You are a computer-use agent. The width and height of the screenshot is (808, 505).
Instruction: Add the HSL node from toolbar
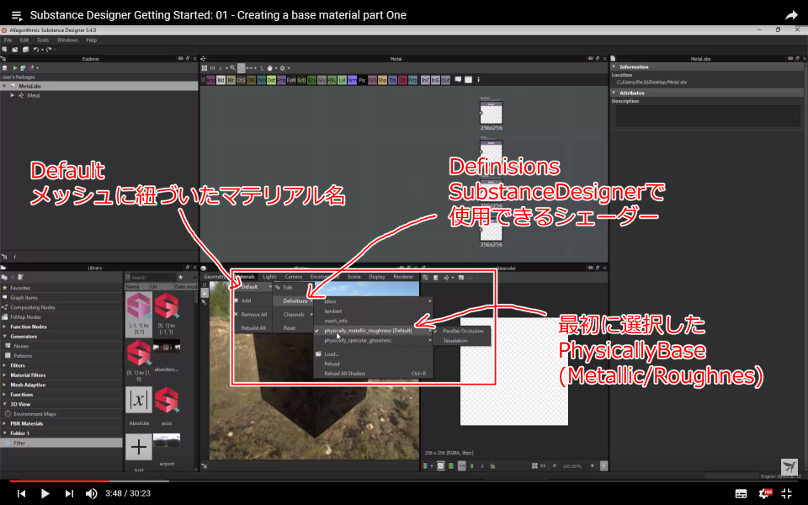(x=332, y=81)
